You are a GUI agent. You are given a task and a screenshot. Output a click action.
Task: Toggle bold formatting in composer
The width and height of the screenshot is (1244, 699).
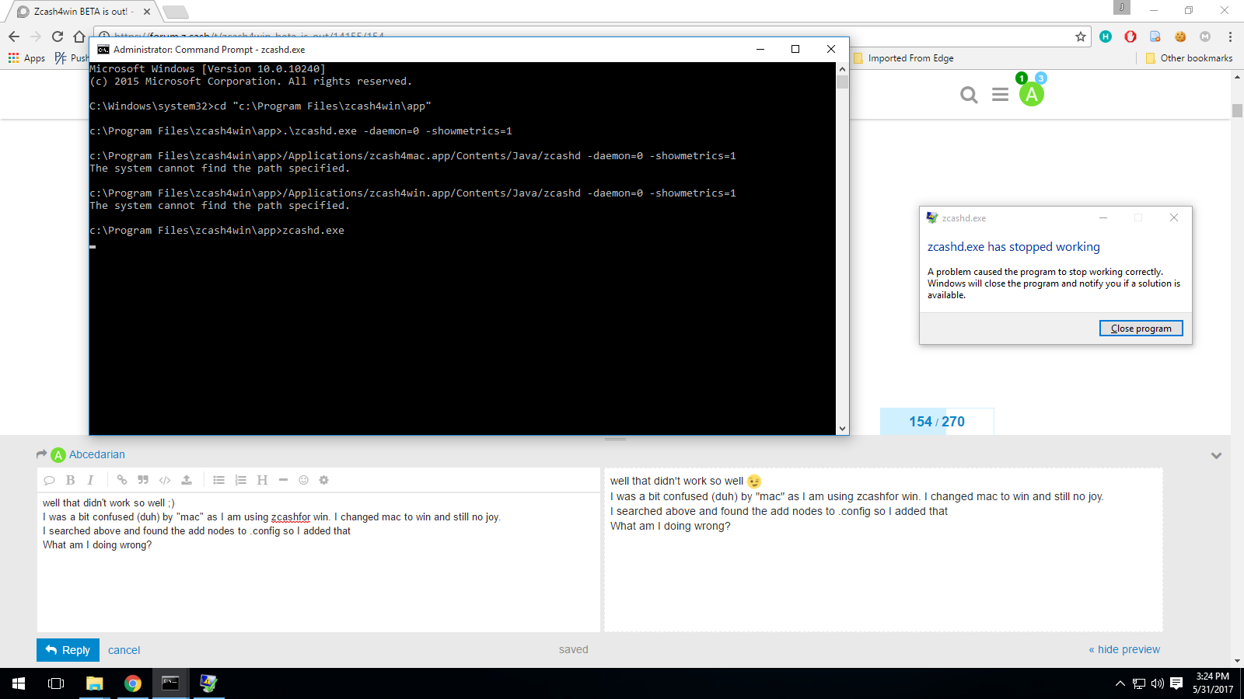[x=70, y=480]
